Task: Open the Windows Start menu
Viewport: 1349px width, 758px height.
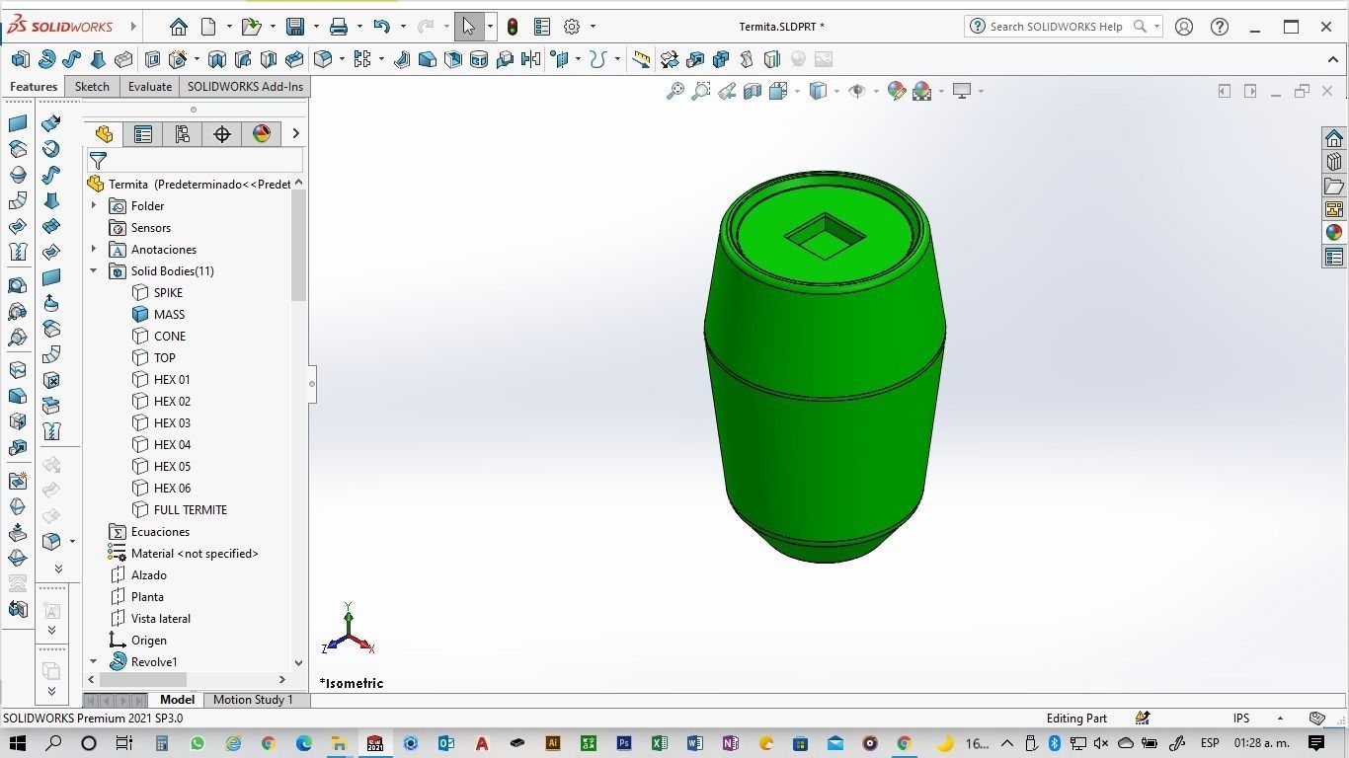Action: [18, 743]
